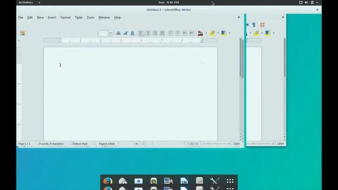The image size is (338, 190).
Task: Open highlighting dropdown arrow in back window
Action: pyautogui.click(x=262, y=33)
